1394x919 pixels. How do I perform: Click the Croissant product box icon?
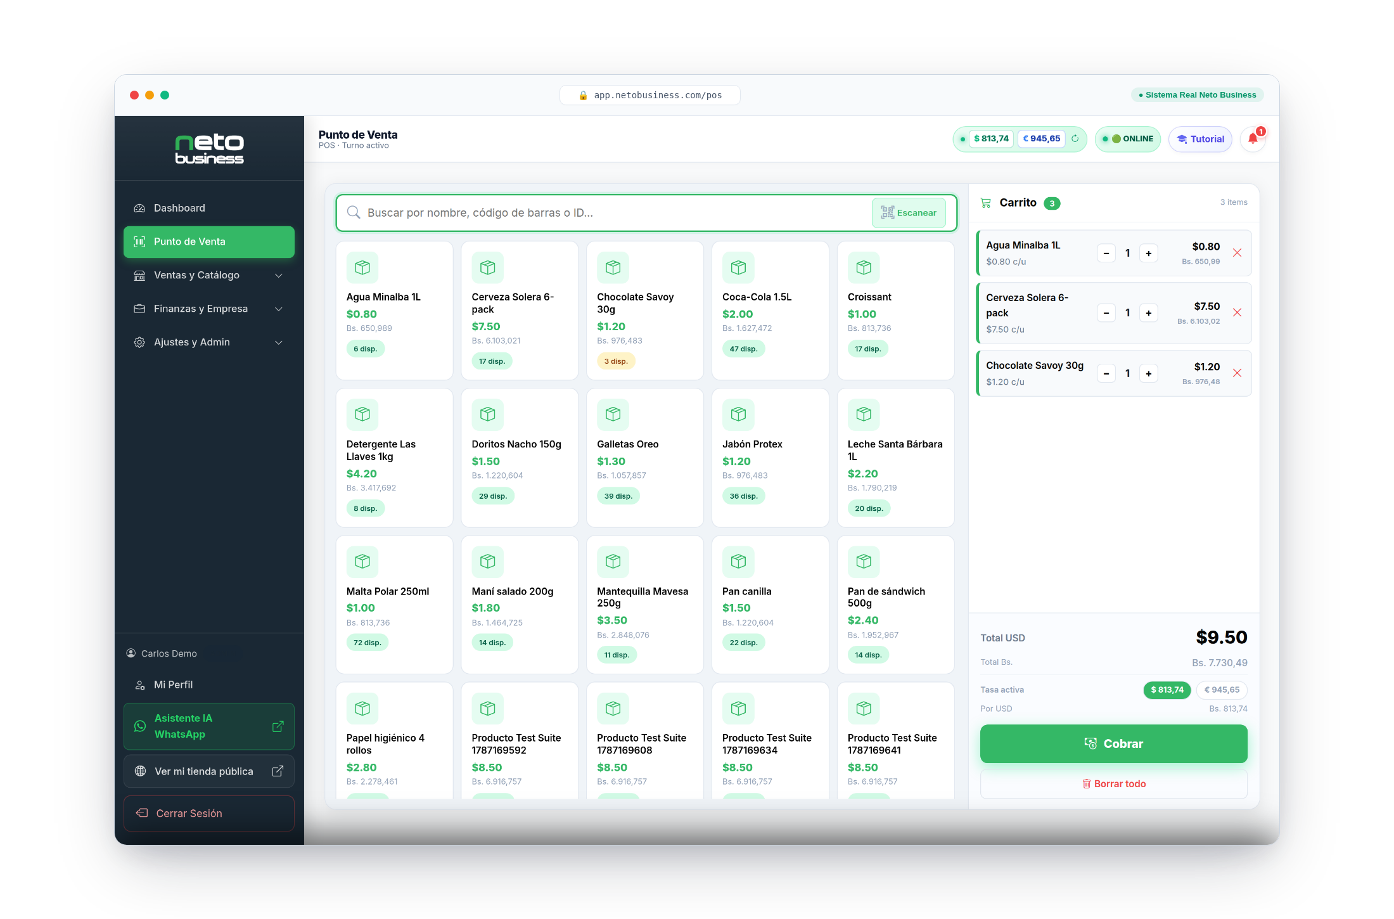coord(864,267)
